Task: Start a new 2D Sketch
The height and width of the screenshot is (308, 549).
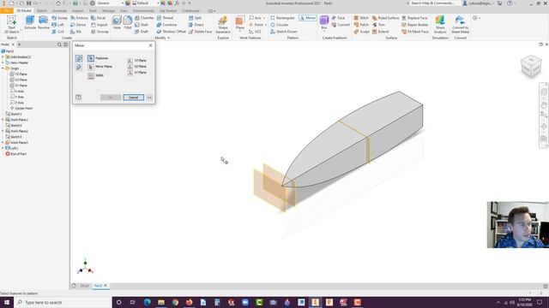Action: [x=11, y=24]
